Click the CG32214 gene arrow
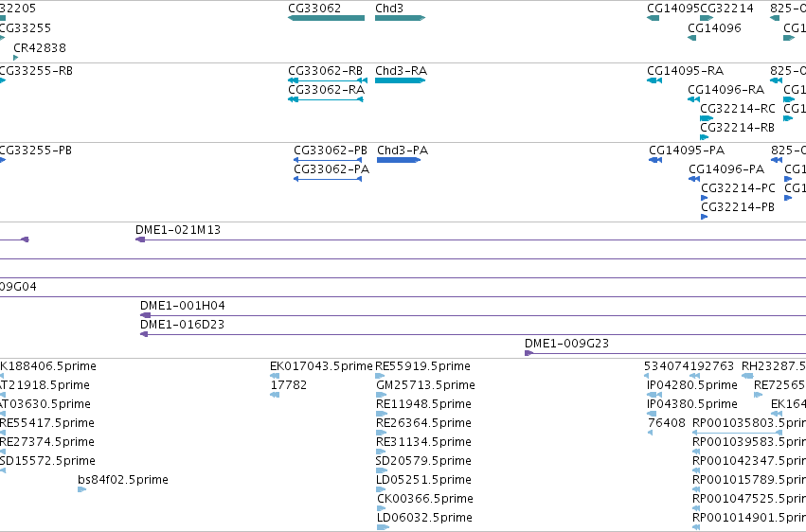The image size is (806, 532). (x=707, y=18)
